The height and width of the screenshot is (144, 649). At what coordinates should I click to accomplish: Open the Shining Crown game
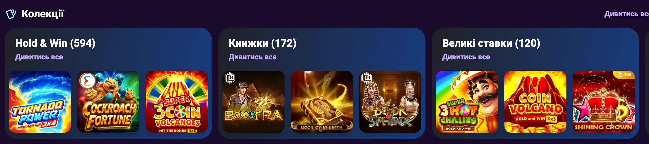tap(604, 102)
